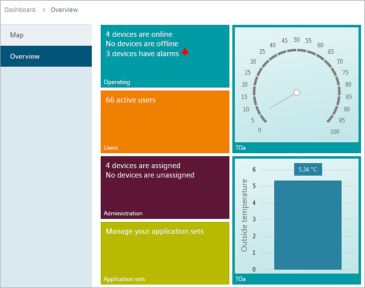Viewport: 365px width, 288px height.
Task: Click the Outside temperature axis title
Action: pyautogui.click(x=244, y=215)
